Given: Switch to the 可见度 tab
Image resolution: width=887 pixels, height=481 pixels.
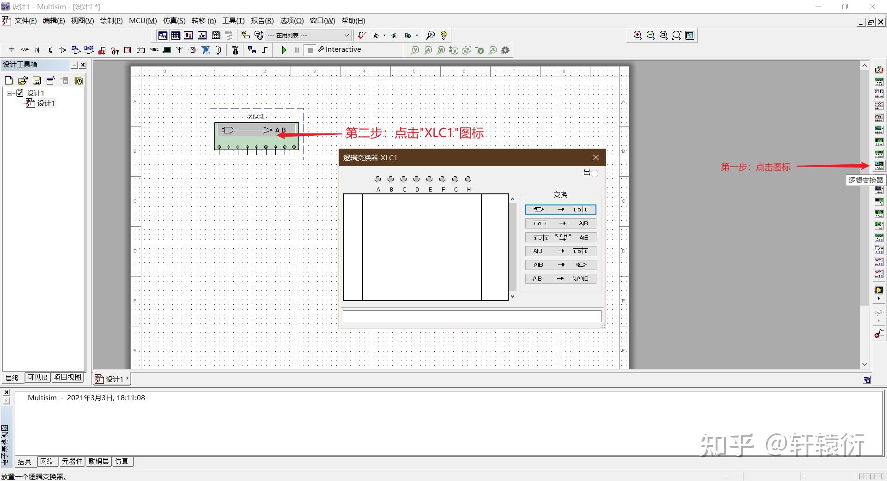Looking at the screenshot, I should [x=37, y=378].
